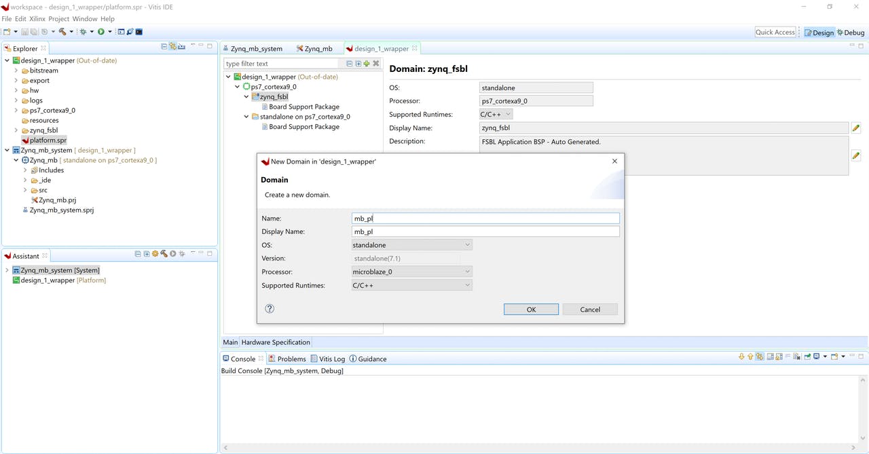The width and height of the screenshot is (869, 454).
Task: Open the Processor dropdown showing microblaze_0
Action: [x=411, y=271]
